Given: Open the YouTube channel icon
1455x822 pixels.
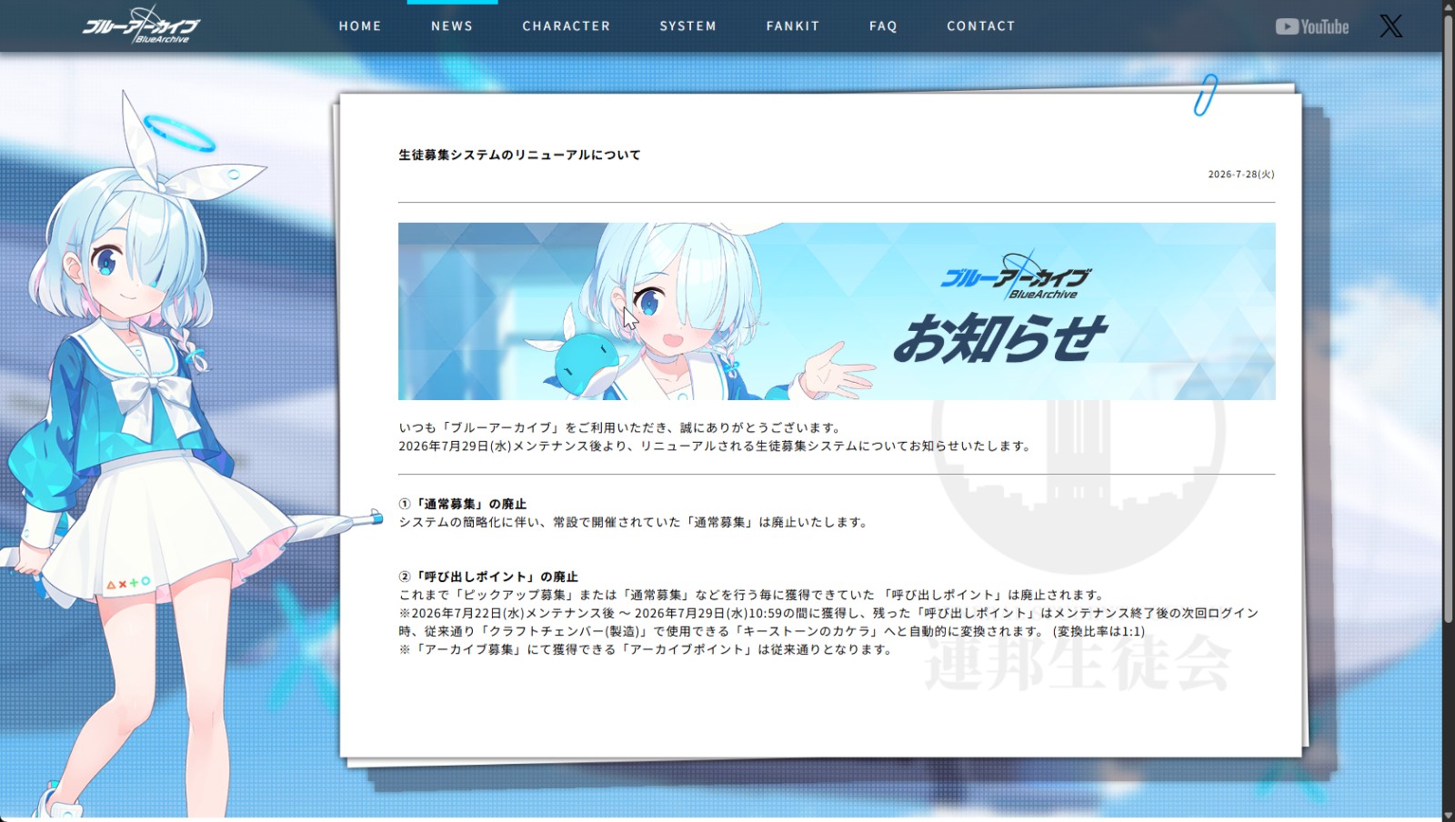Looking at the screenshot, I should tap(1311, 26).
